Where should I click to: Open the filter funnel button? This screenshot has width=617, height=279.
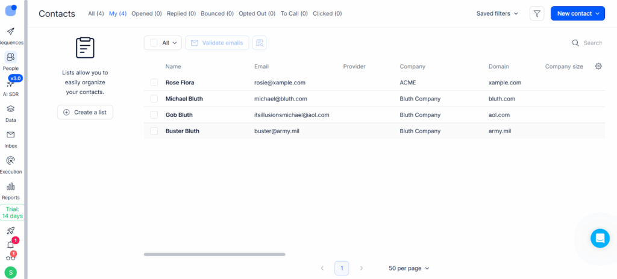click(x=537, y=13)
